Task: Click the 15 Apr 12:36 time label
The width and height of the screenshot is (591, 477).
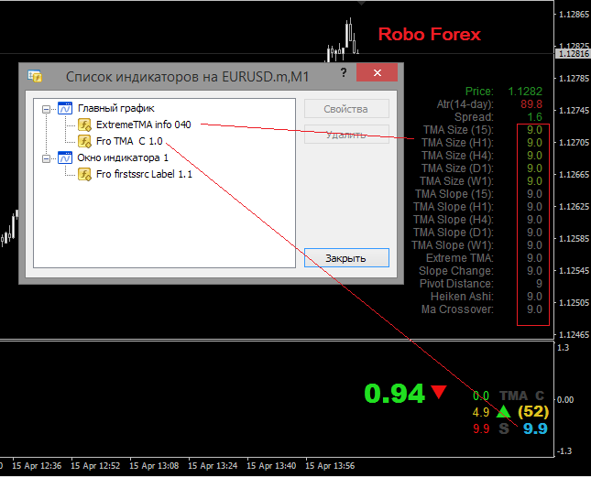Action: (x=37, y=466)
